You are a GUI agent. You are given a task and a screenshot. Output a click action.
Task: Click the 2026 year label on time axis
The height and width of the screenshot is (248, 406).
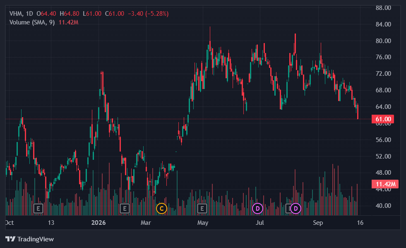[x=98, y=223]
